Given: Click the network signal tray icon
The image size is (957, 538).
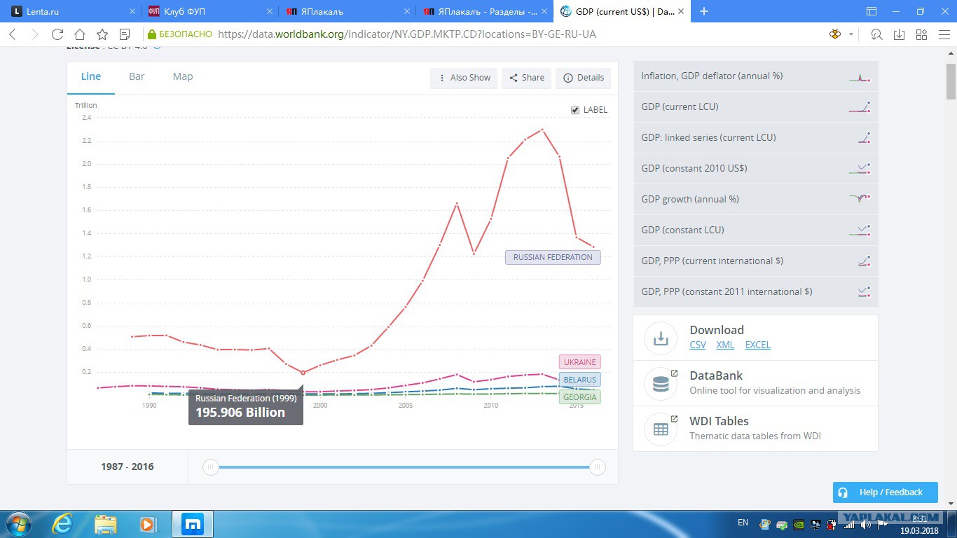Looking at the screenshot, I should coord(851,524).
